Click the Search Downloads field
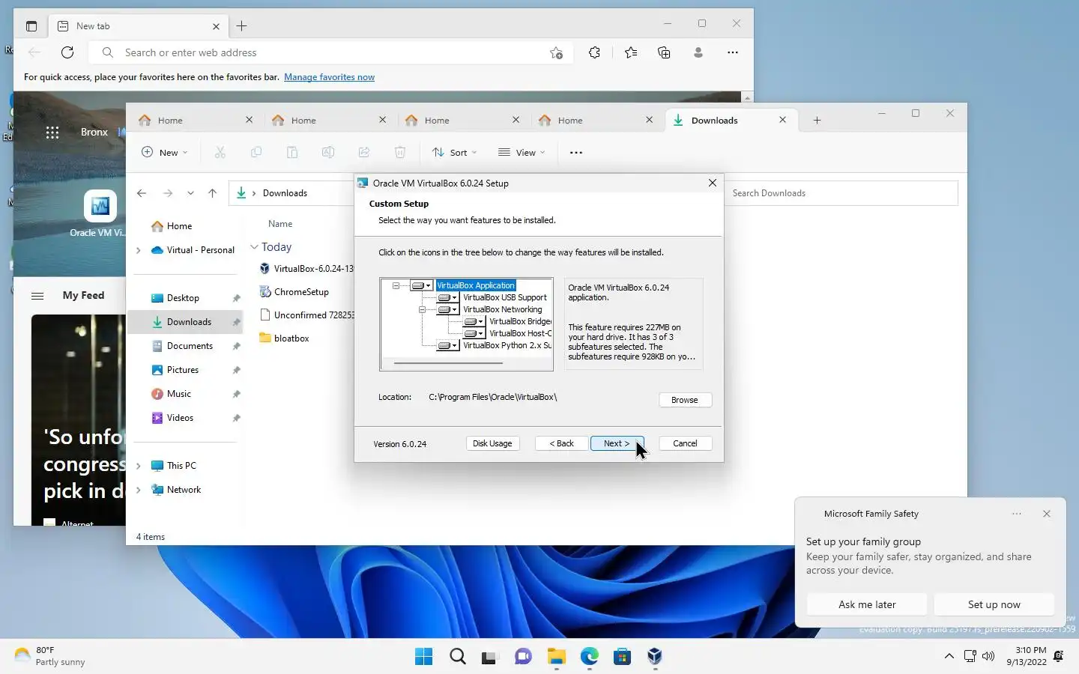Screen dimensions: 1079x674 click(x=841, y=193)
